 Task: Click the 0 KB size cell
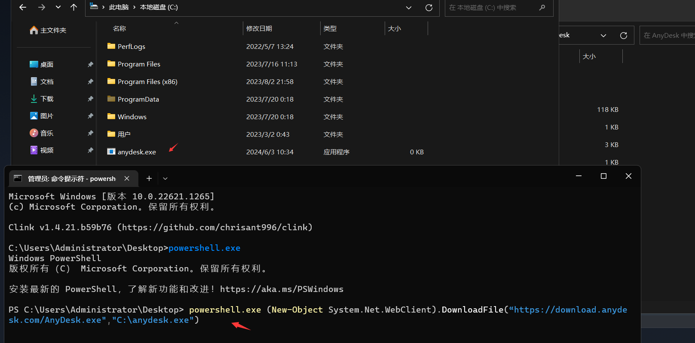(417, 152)
